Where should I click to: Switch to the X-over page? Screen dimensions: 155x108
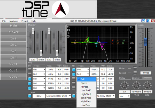(13, 32)
